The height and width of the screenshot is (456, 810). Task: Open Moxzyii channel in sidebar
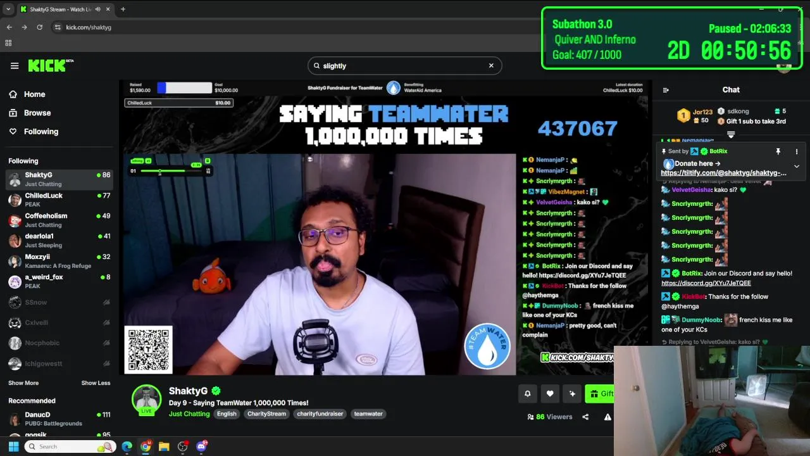pos(59,261)
